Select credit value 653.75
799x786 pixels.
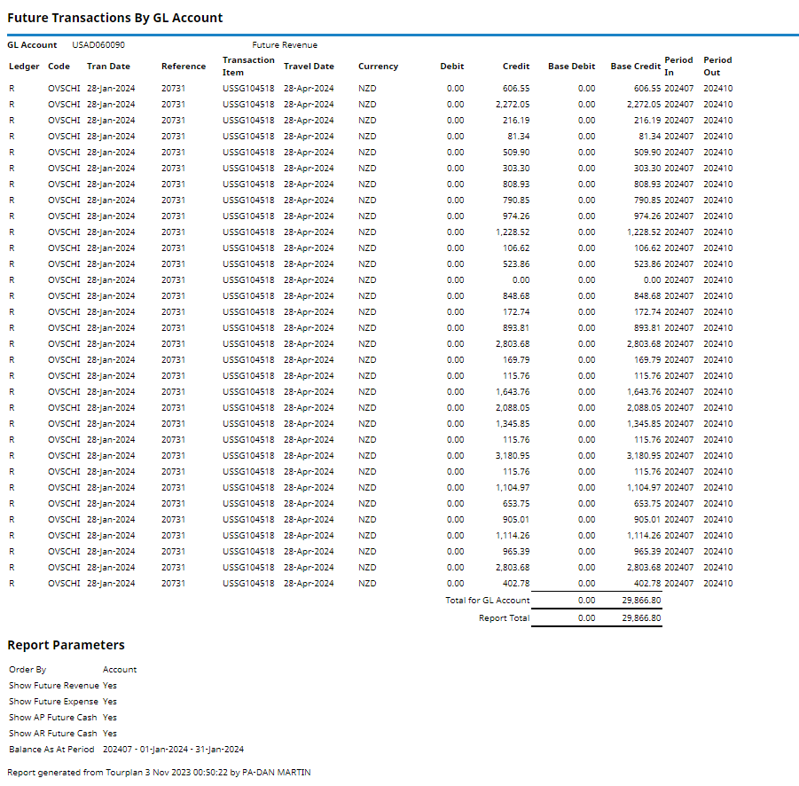516,504
